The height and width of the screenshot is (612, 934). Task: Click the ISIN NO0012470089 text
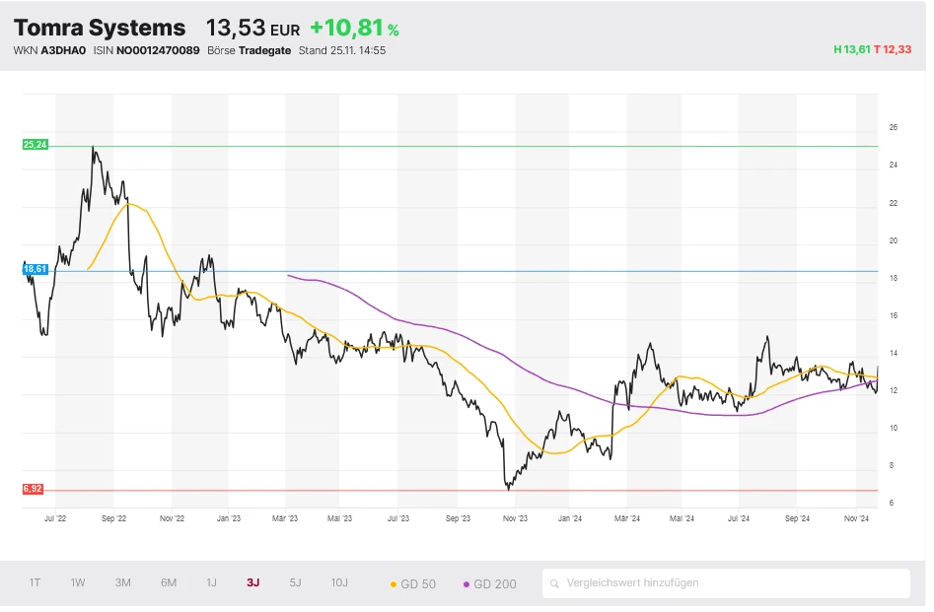pos(160,50)
